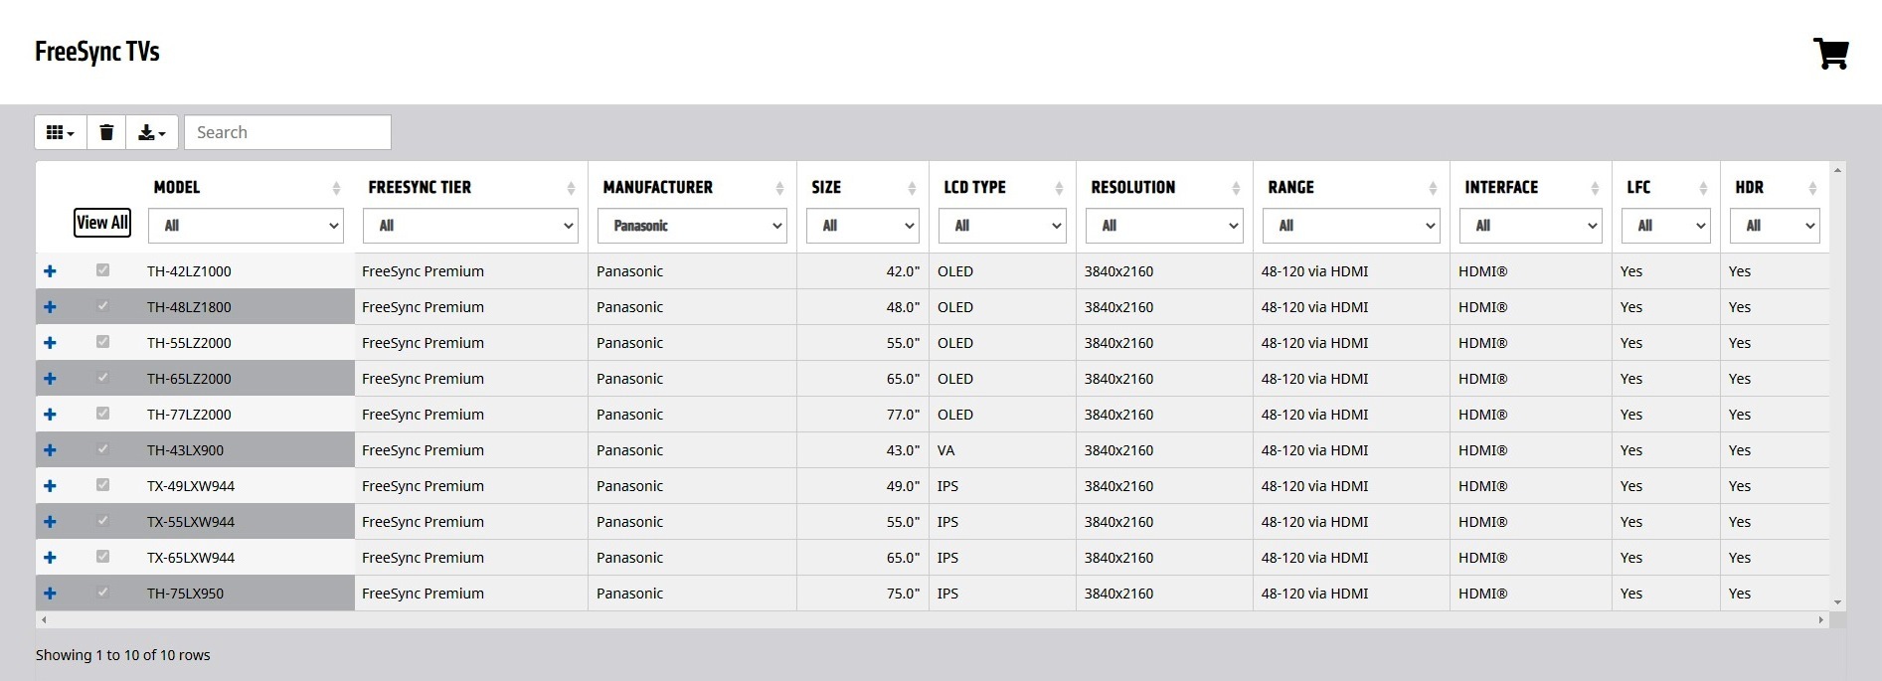Expand details for TH-77LZ2000 row
Viewport: 1882px width, 681px height.
click(x=50, y=415)
